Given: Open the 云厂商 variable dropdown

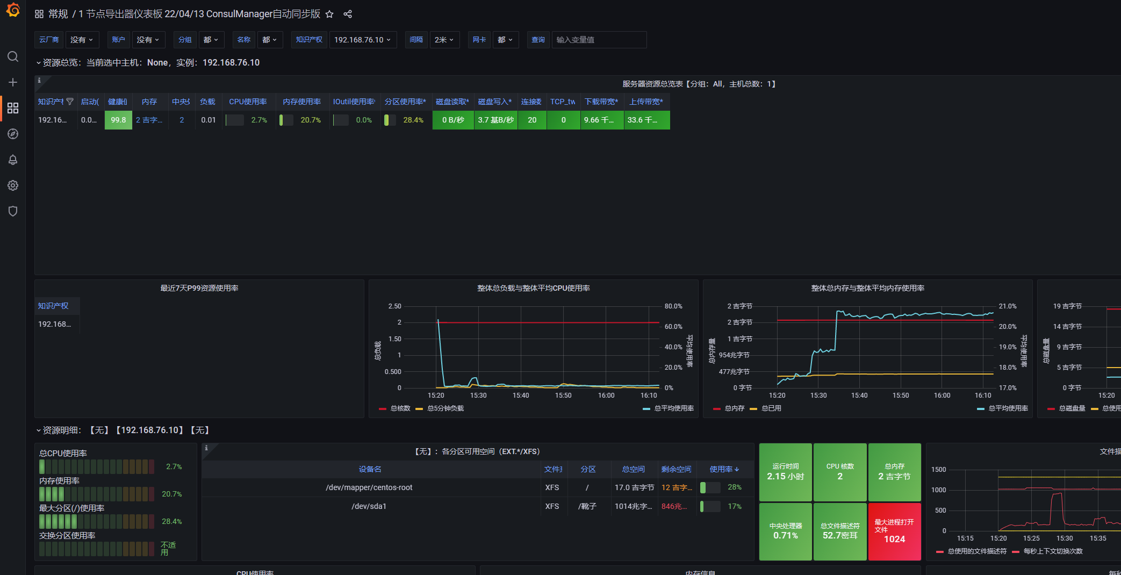Looking at the screenshot, I should click(x=82, y=40).
